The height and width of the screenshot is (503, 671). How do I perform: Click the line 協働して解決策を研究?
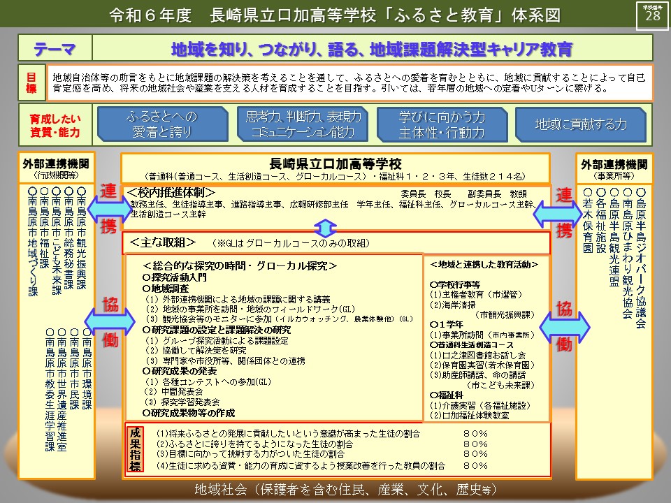pos(196,351)
